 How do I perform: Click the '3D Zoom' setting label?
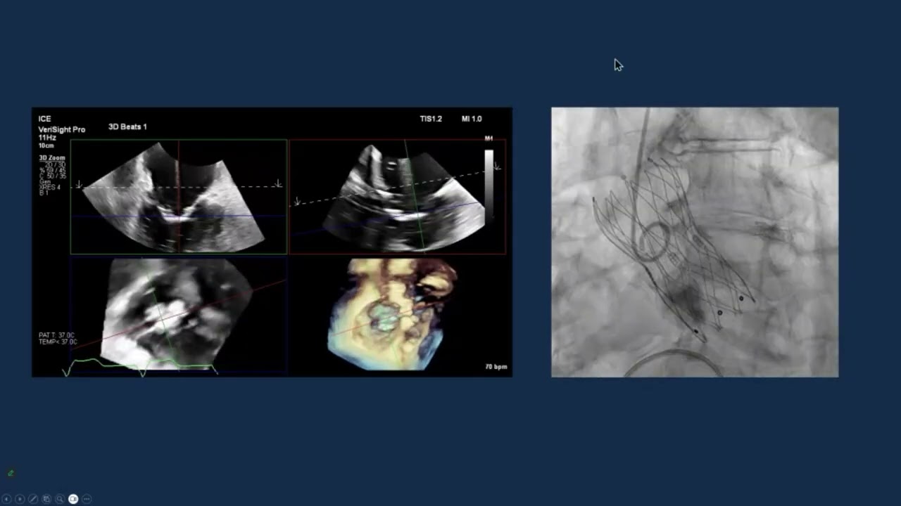(52, 158)
